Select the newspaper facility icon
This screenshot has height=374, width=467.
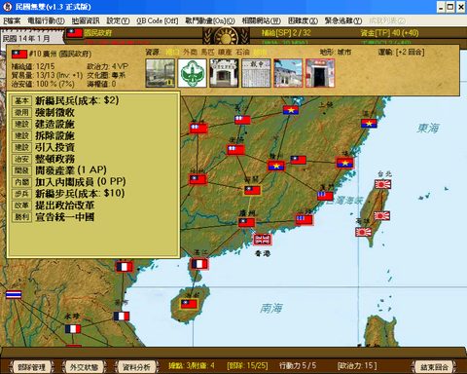[x=256, y=73]
